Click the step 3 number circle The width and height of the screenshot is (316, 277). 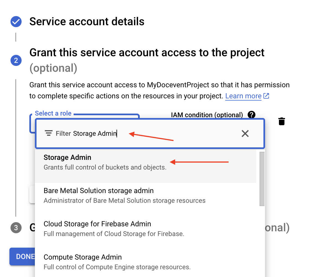(16, 228)
